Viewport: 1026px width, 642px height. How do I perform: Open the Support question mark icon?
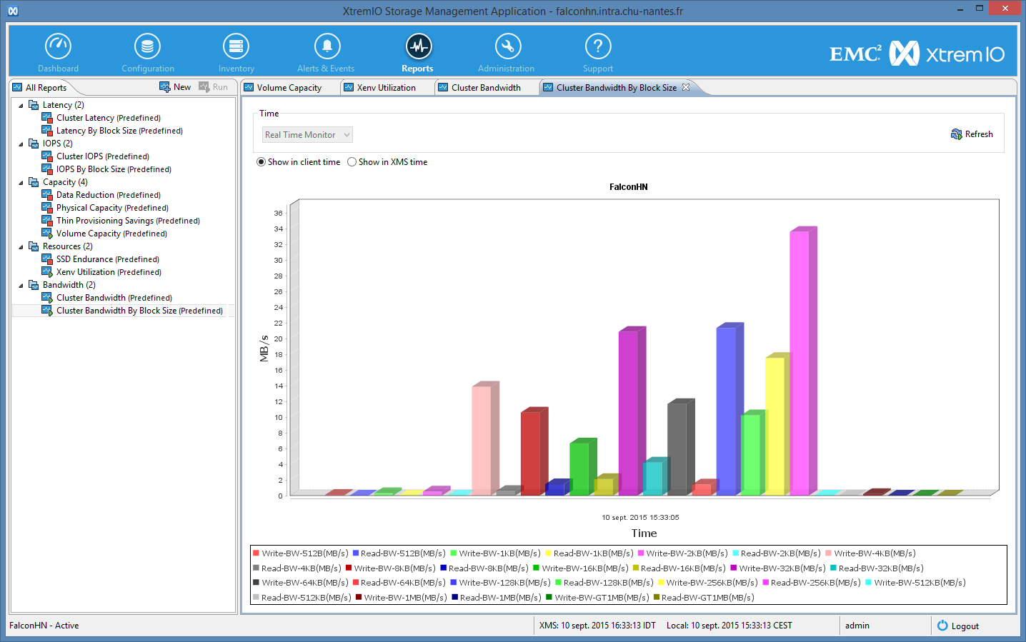597,46
